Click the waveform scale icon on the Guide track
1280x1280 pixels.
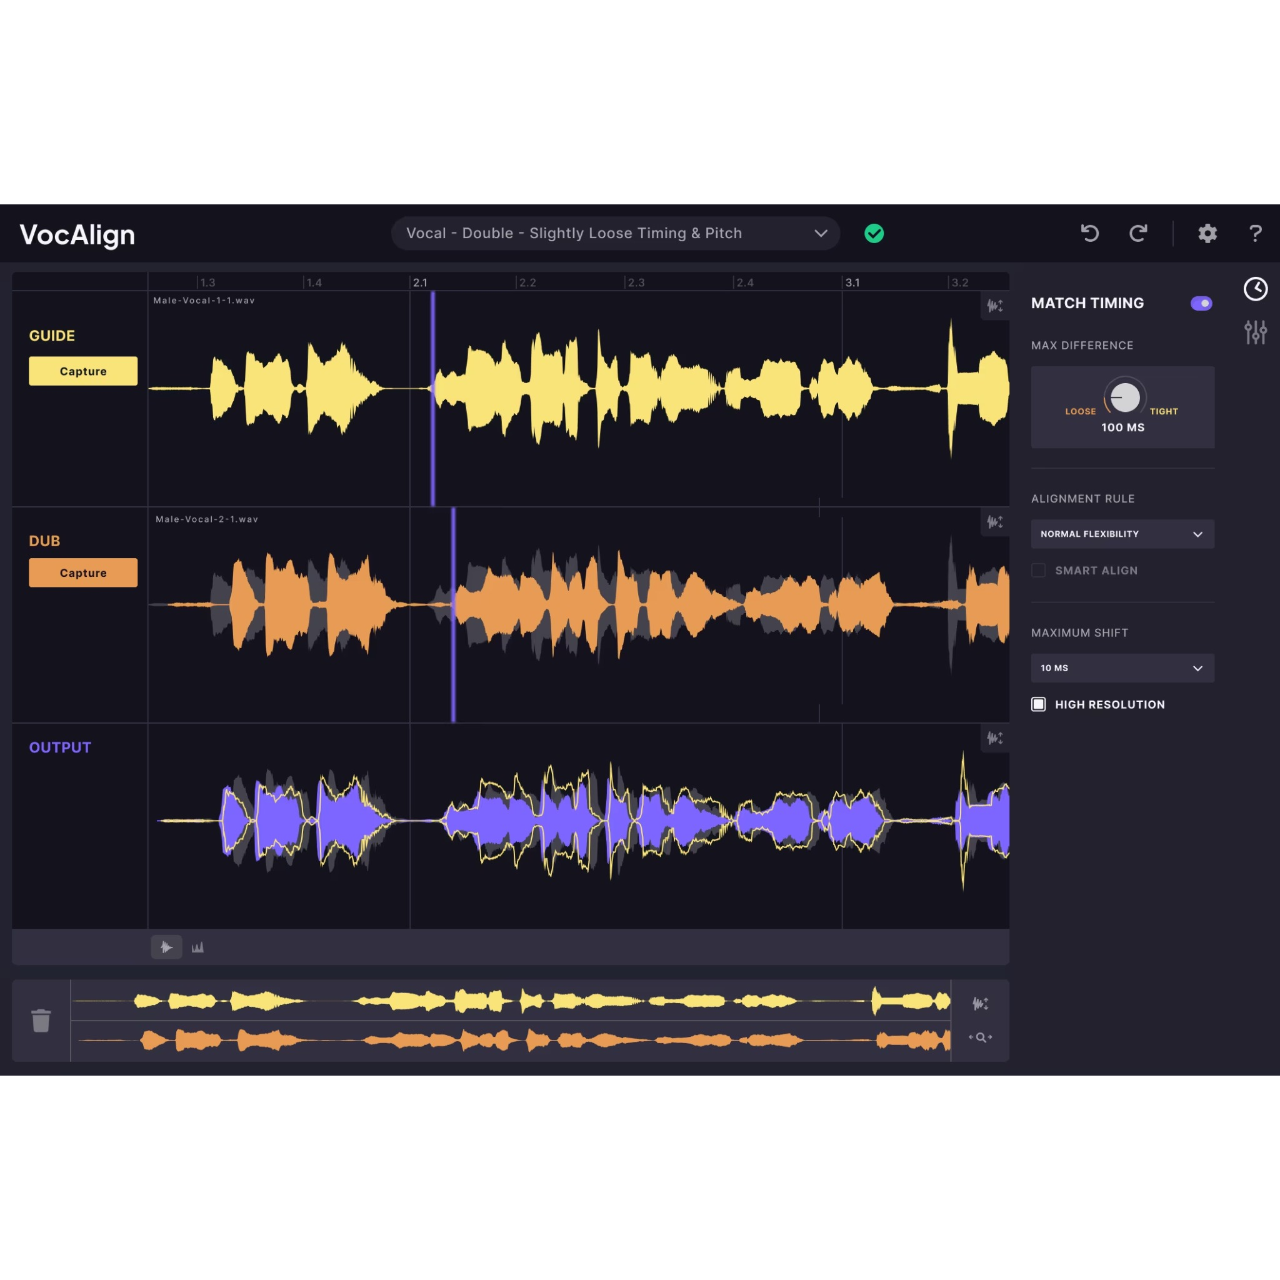[994, 307]
